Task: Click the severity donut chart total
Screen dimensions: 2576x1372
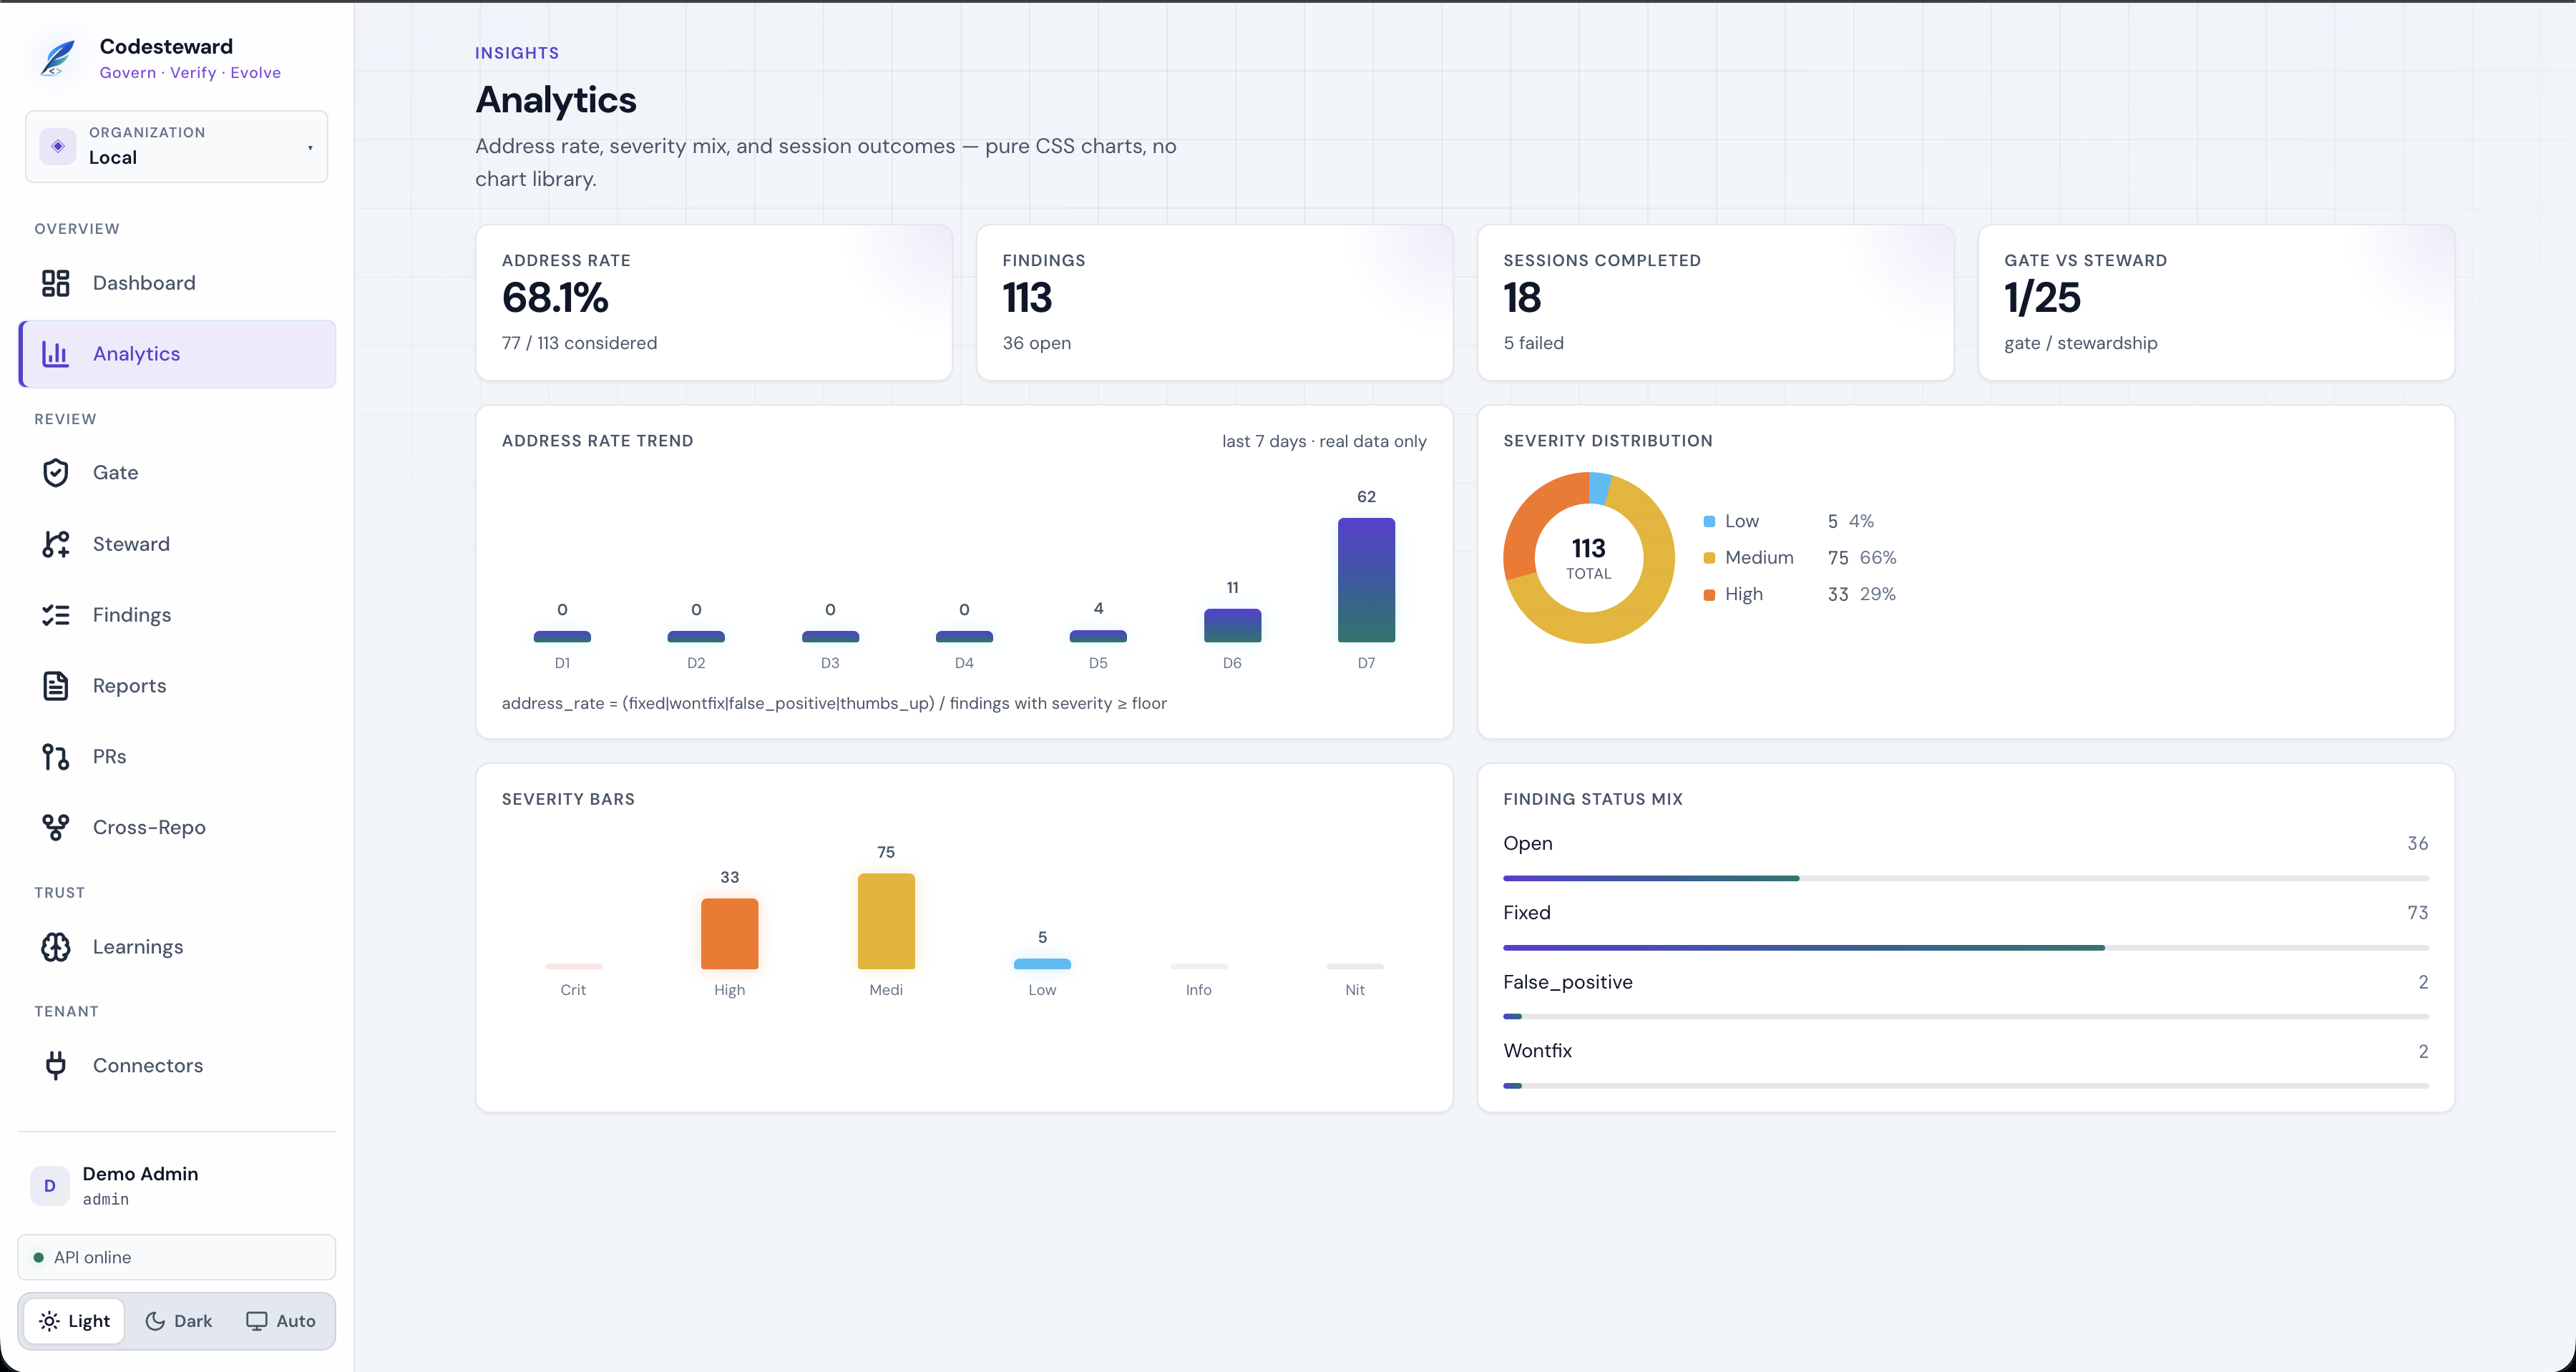Action: click(x=1588, y=557)
